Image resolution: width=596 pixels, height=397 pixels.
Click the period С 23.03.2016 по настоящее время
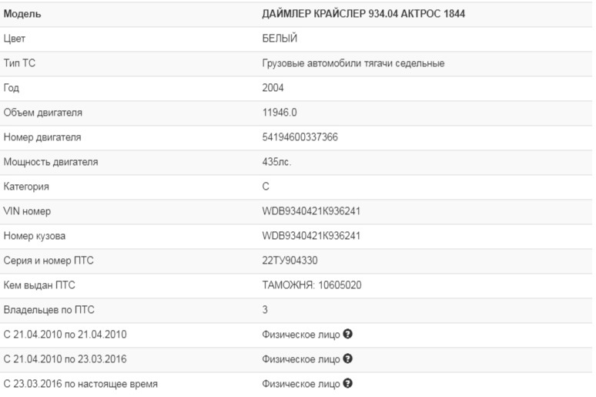81,384
